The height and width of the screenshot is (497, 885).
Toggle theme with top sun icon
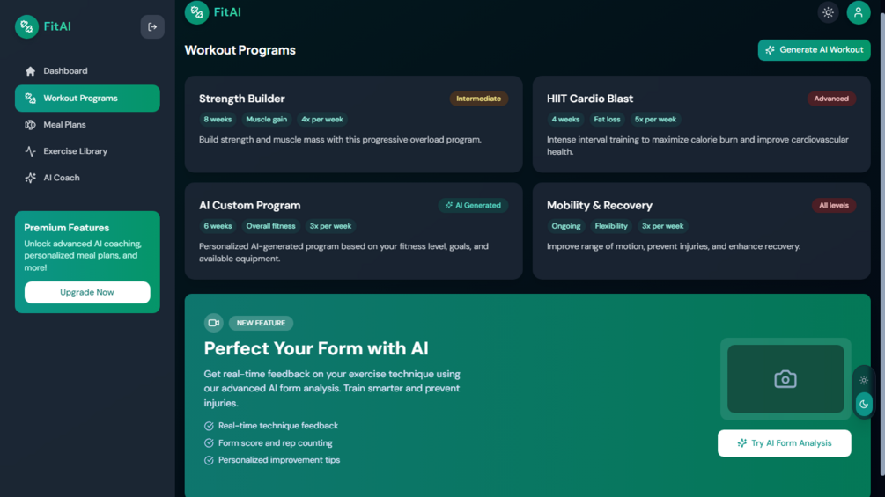[828, 12]
